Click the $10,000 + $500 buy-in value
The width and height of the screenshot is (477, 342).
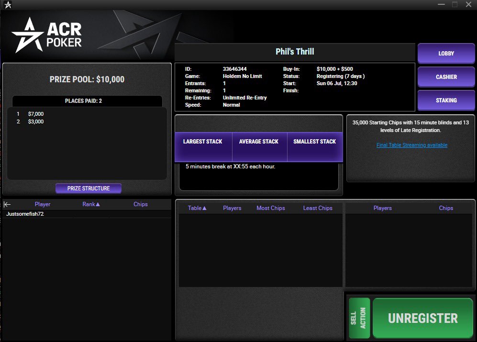point(334,69)
